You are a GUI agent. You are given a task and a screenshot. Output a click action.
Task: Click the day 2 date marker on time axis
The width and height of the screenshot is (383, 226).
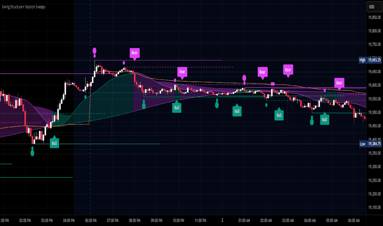coord(222,220)
